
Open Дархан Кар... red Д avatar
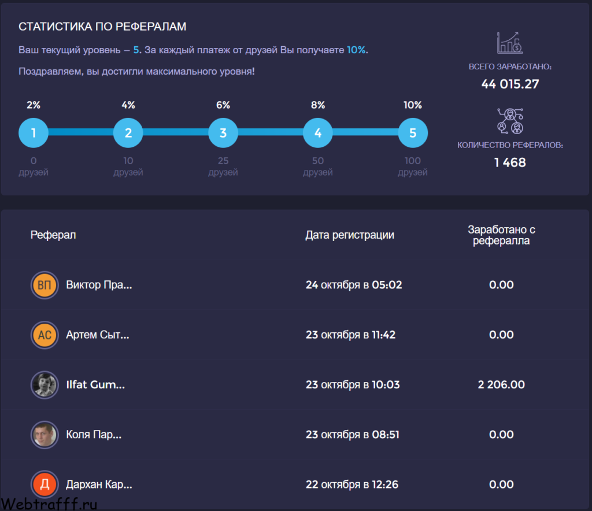point(45,484)
